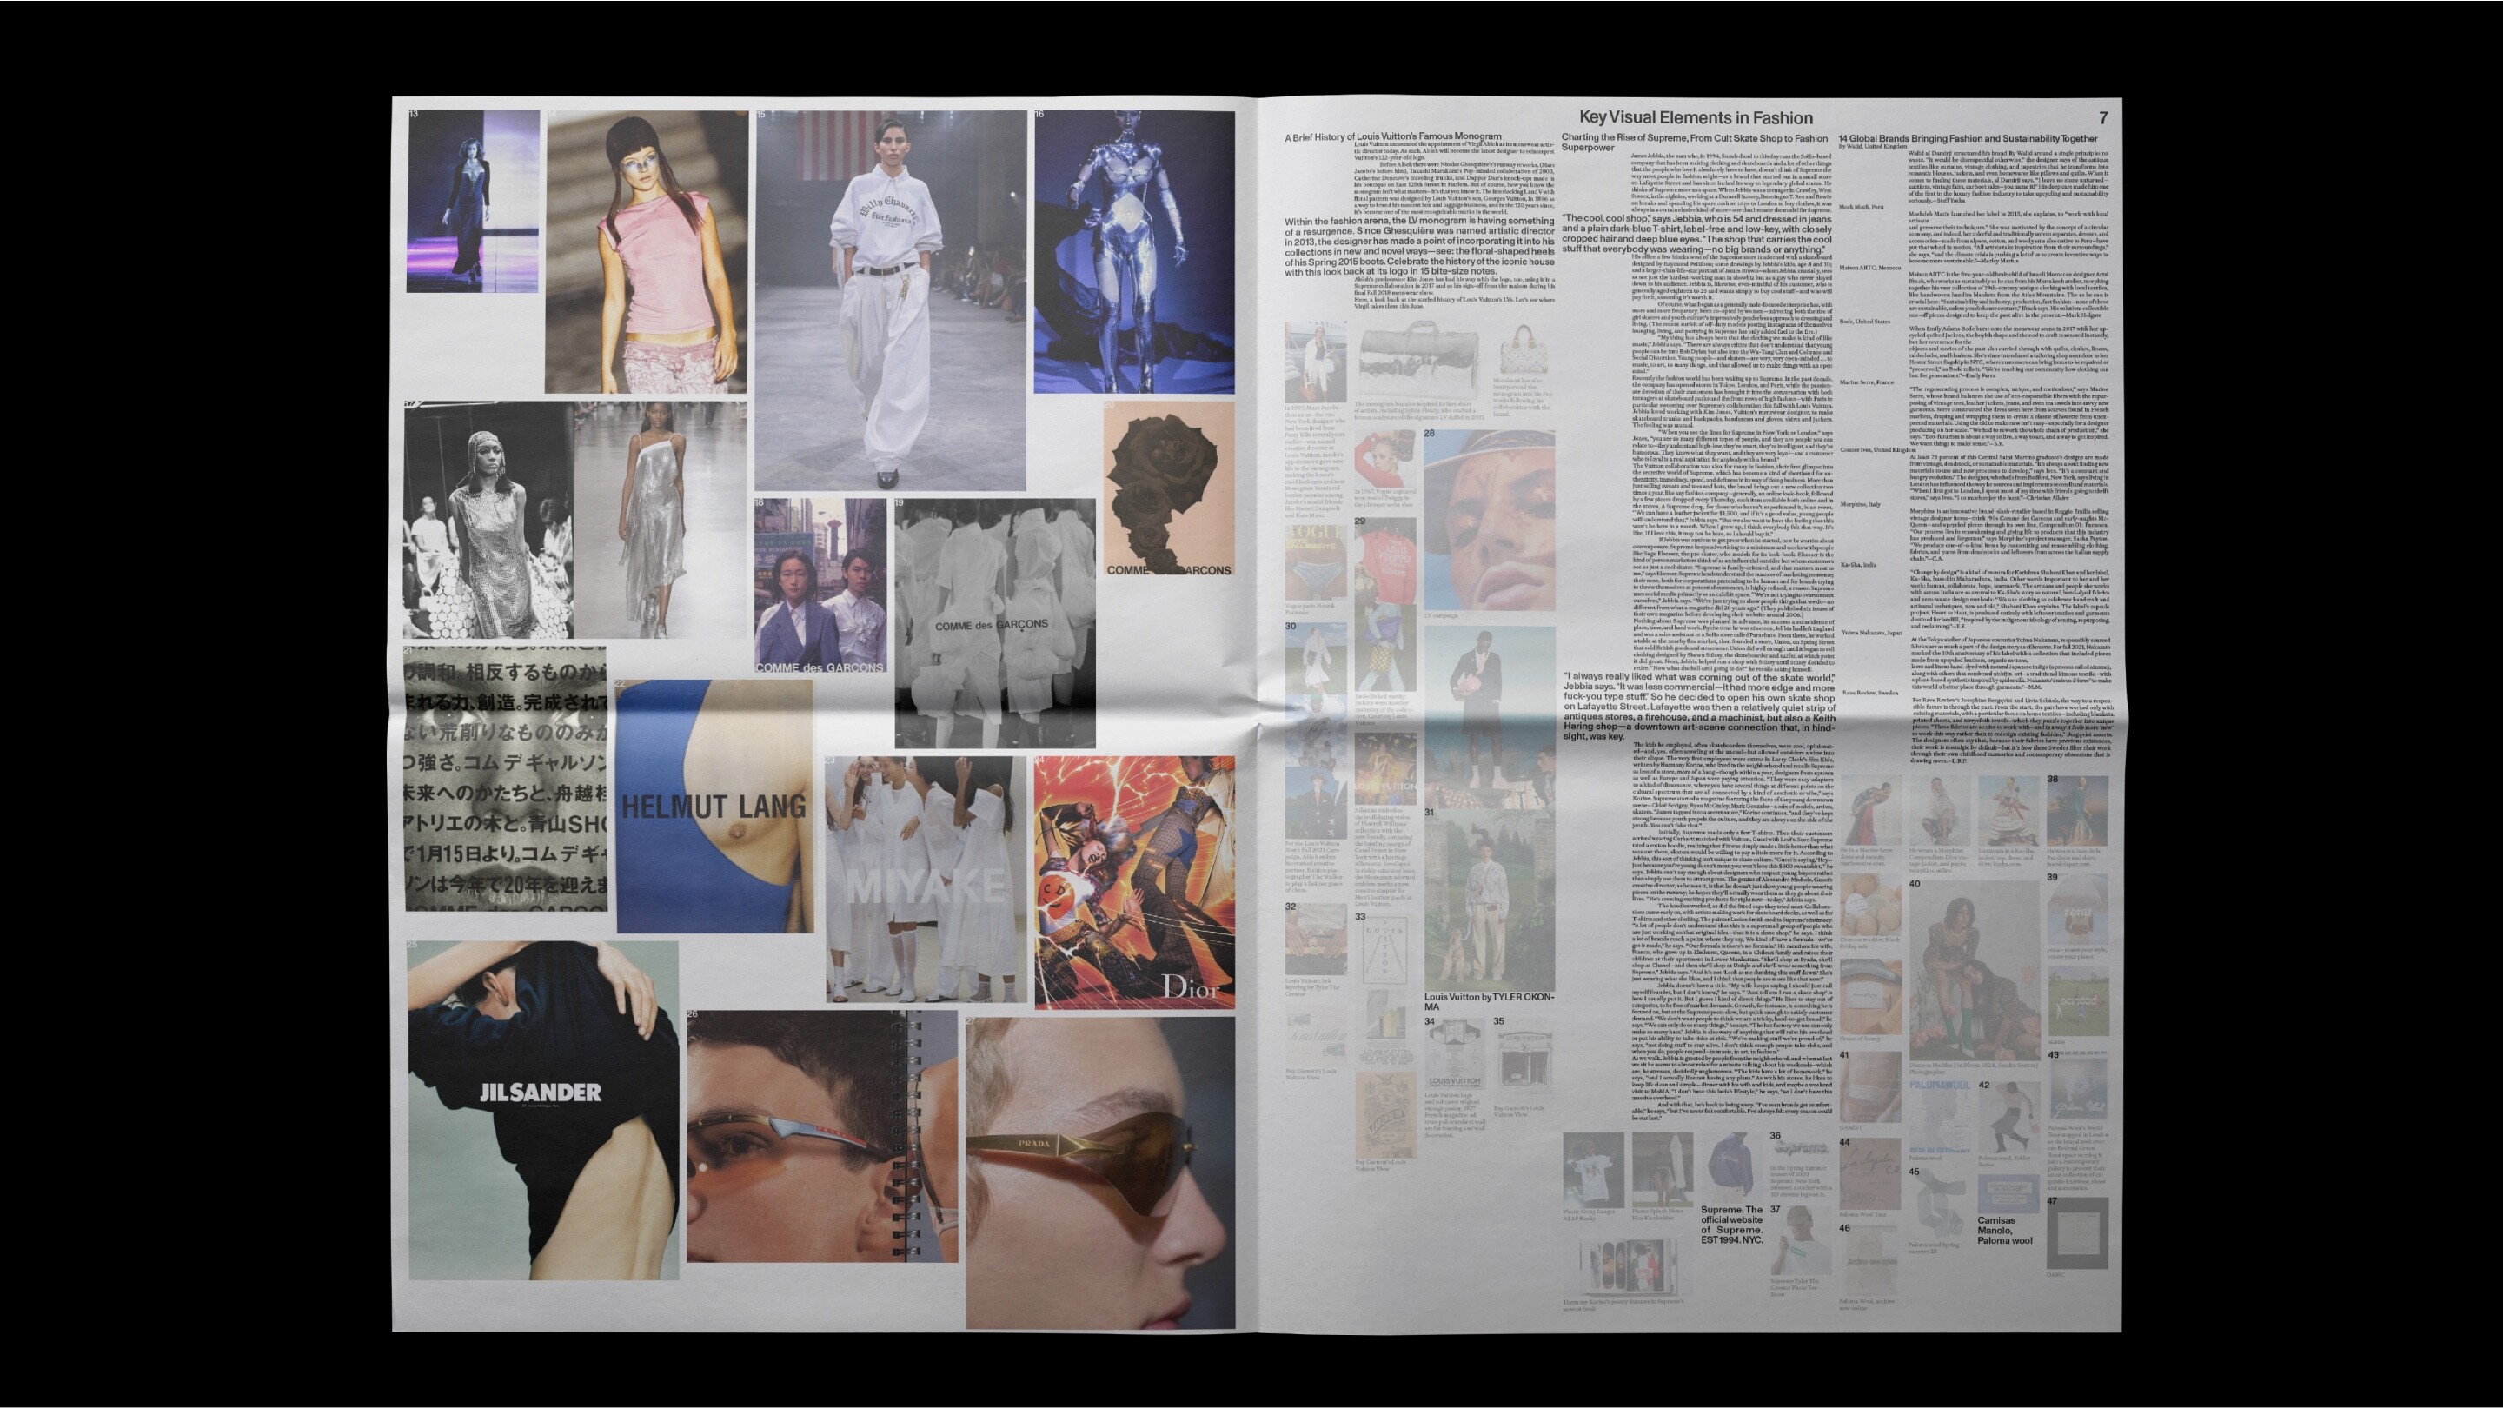
Task: Open the Louis Vuitton Monogram history headline
Action: pyautogui.click(x=1392, y=137)
